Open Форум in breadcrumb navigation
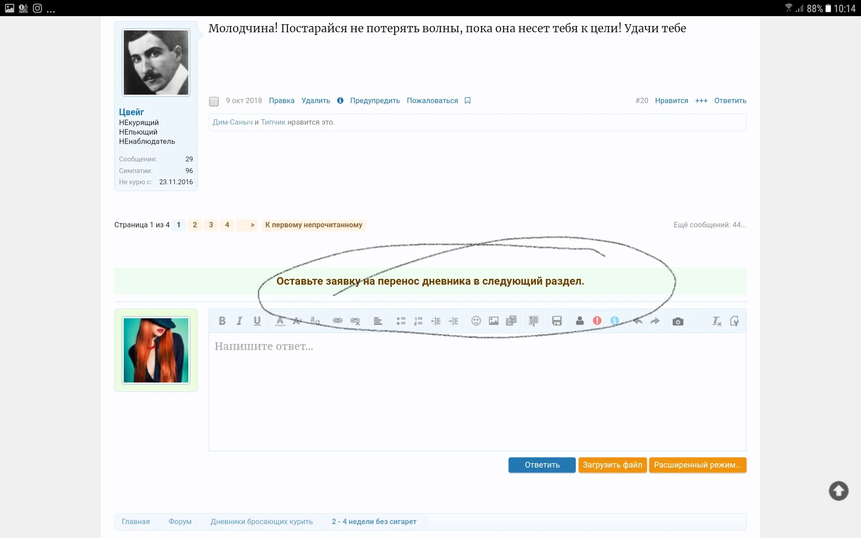This screenshot has height=538, width=861. pos(180,521)
